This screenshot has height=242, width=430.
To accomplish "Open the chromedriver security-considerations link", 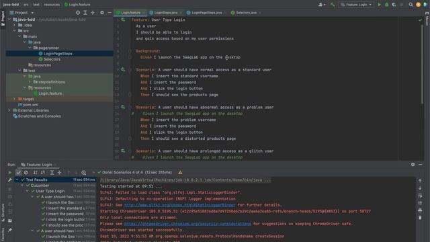I will pos(187,224).
